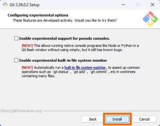Click the winpty description under pseudo consoles
The image size is (160, 126).
click(80, 48)
